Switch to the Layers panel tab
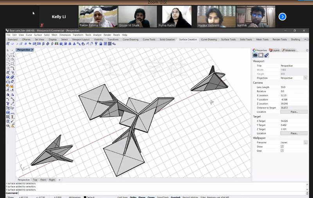313x198 pixels. [x=274, y=50]
